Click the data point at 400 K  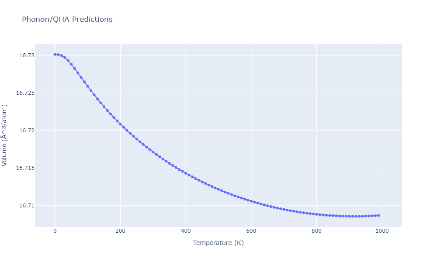(186, 173)
